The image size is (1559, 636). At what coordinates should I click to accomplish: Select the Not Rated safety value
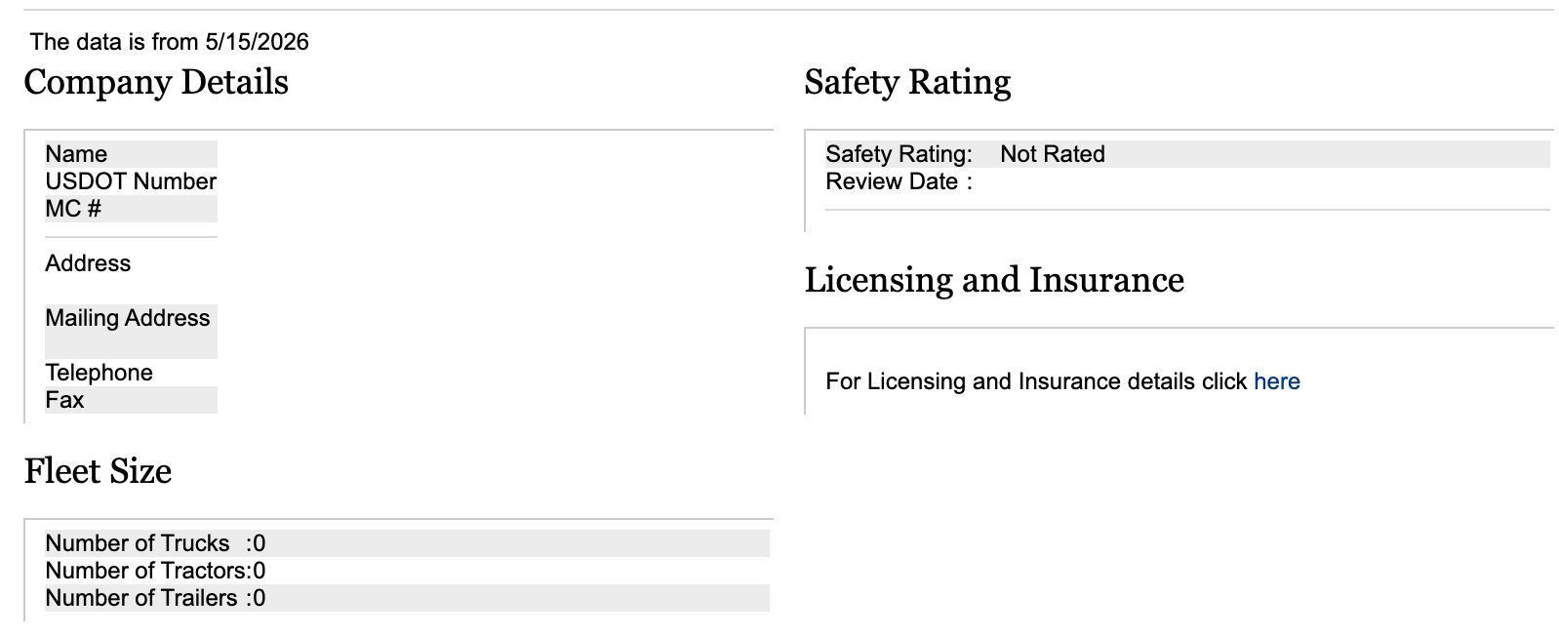point(1053,154)
